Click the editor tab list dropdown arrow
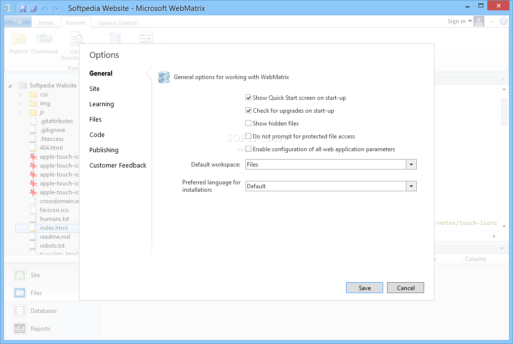The height and width of the screenshot is (344, 513). pyautogui.click(x=503, y=79)
